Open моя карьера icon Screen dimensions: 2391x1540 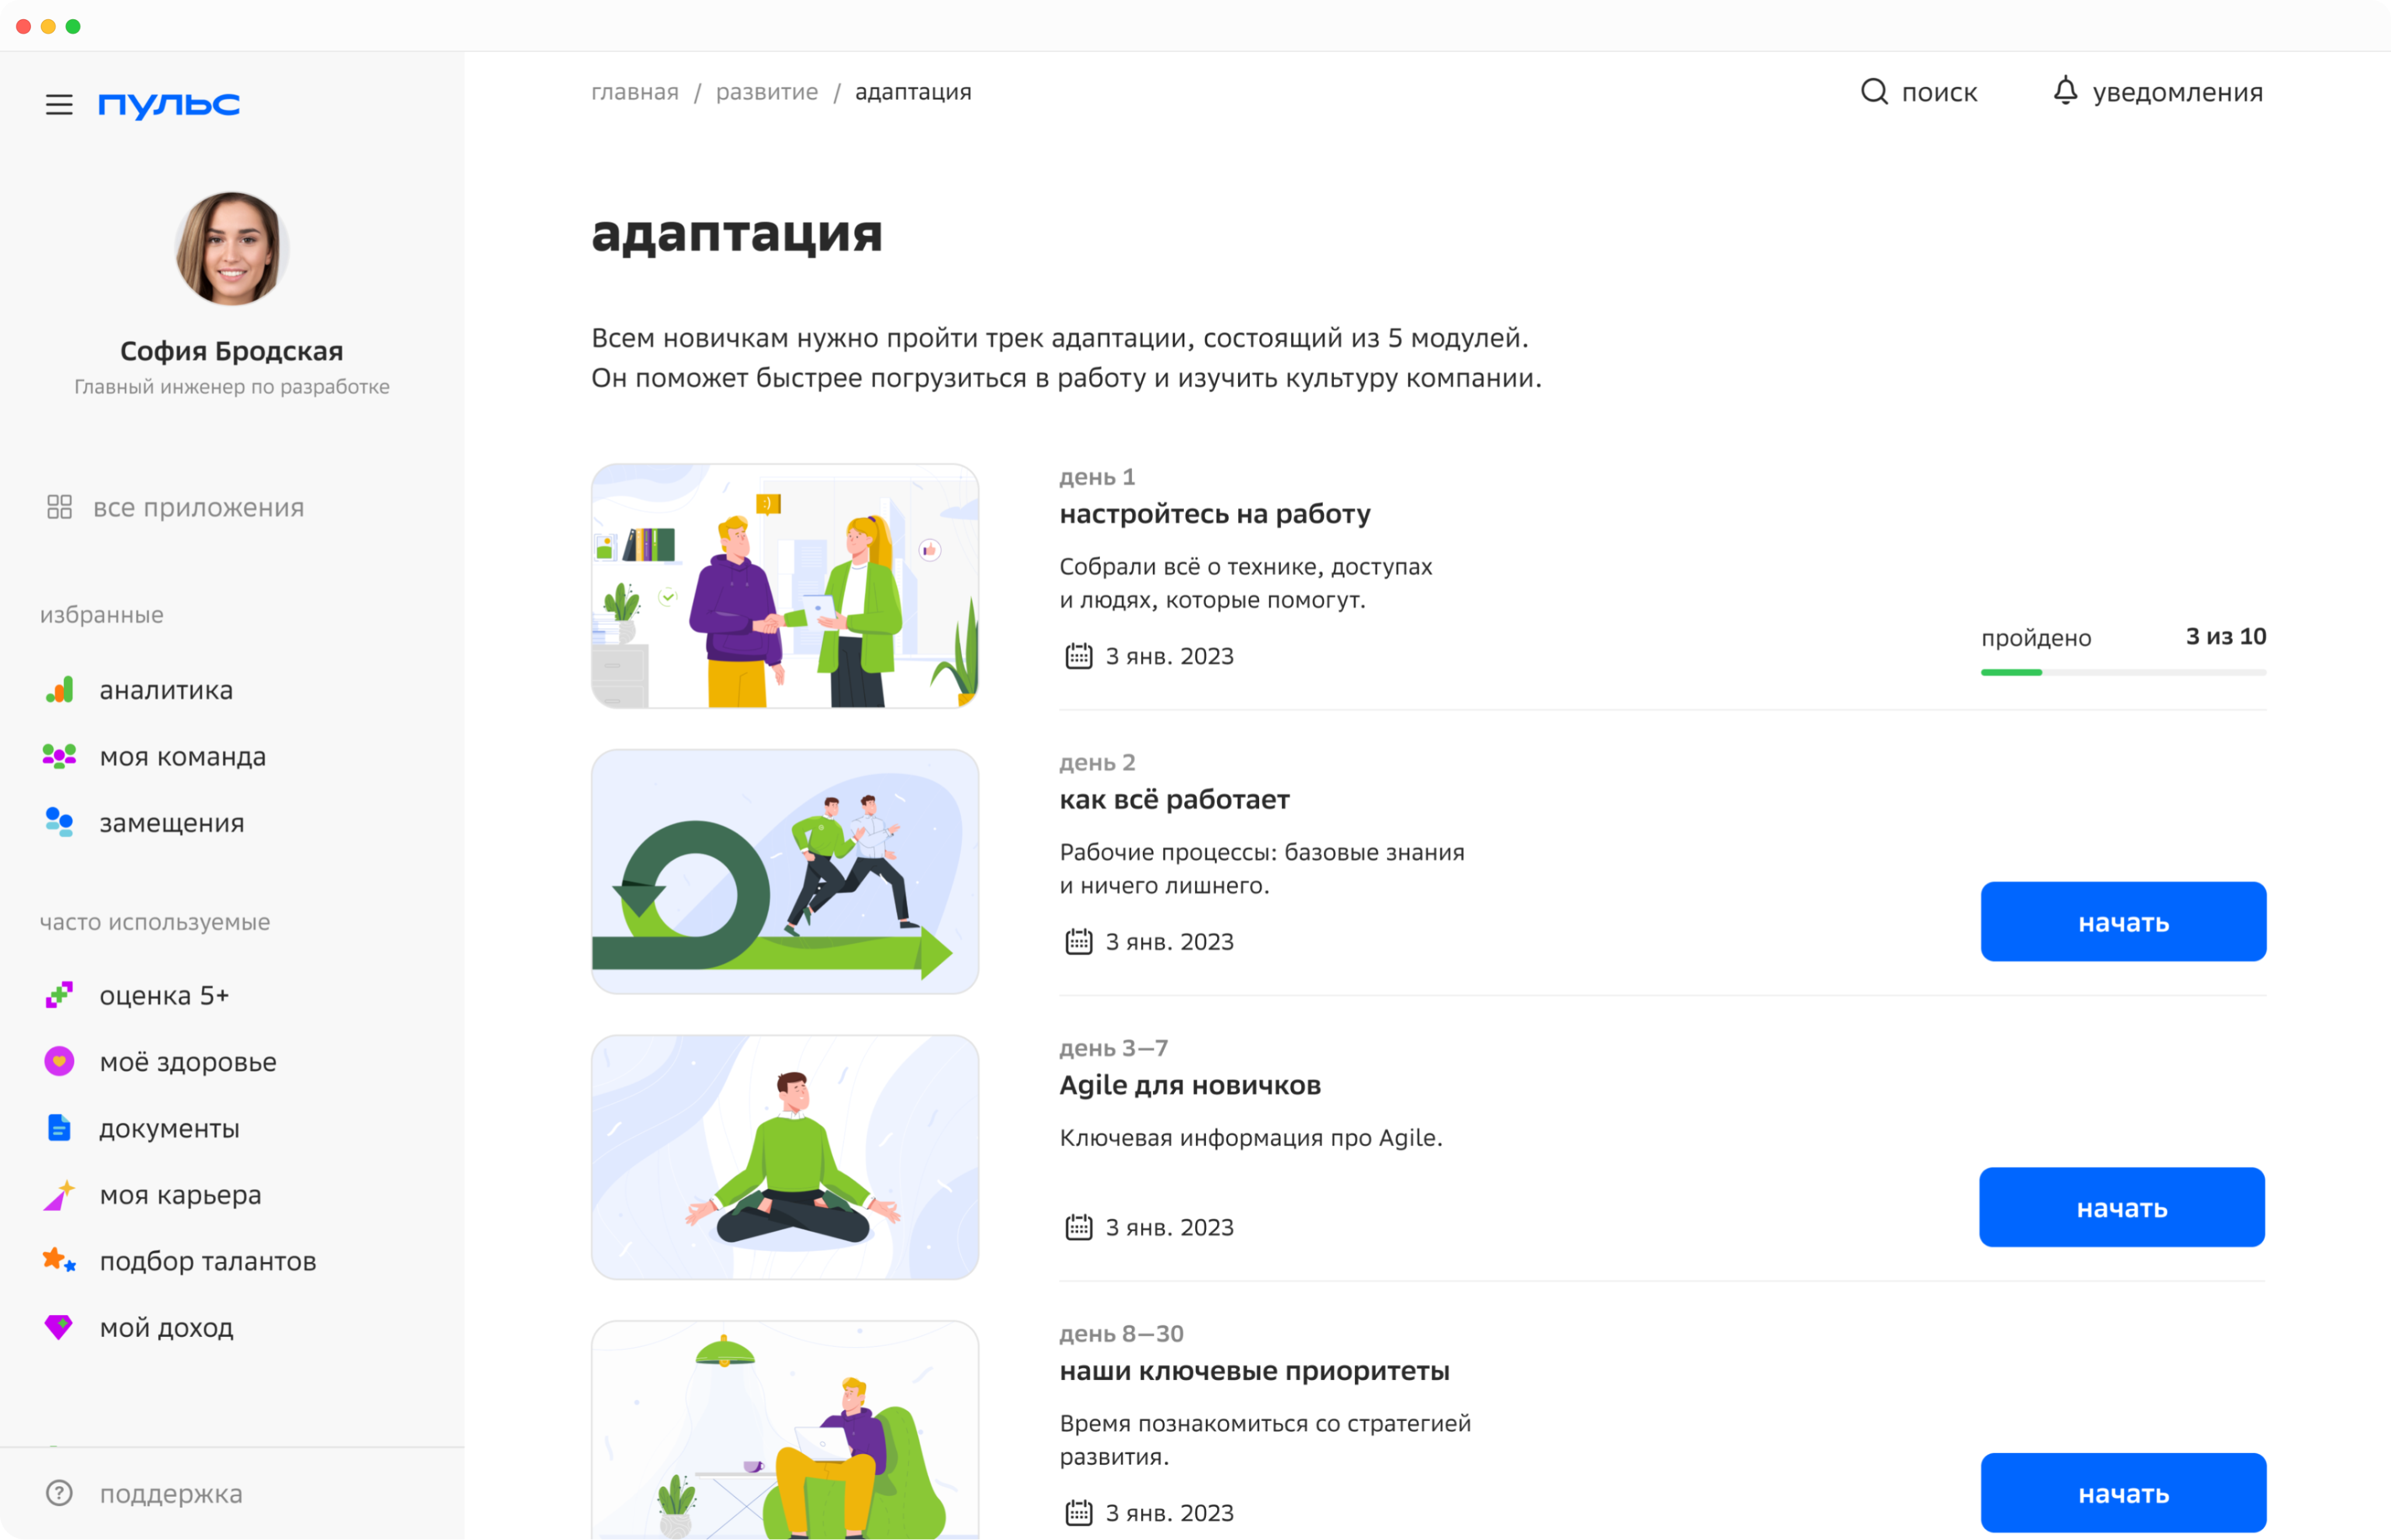coord(59,1195)
